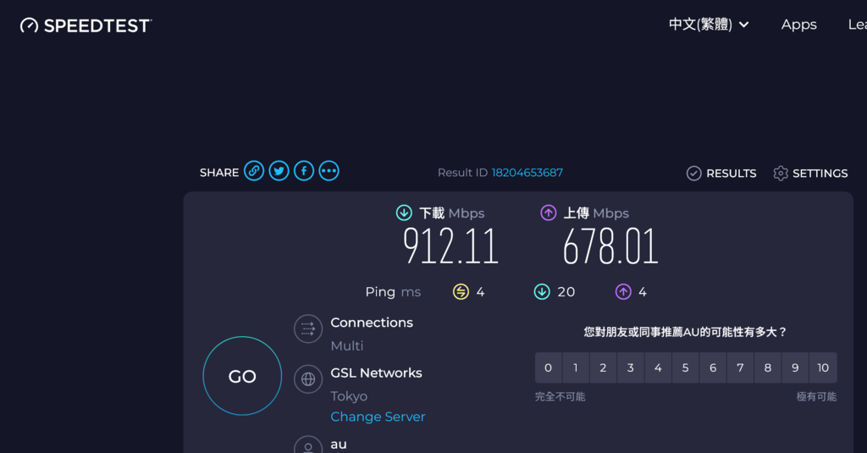This screenshot has height=453, width=867.
Task: Click the Speedtest logo
Action: click(x=86, y=25)
